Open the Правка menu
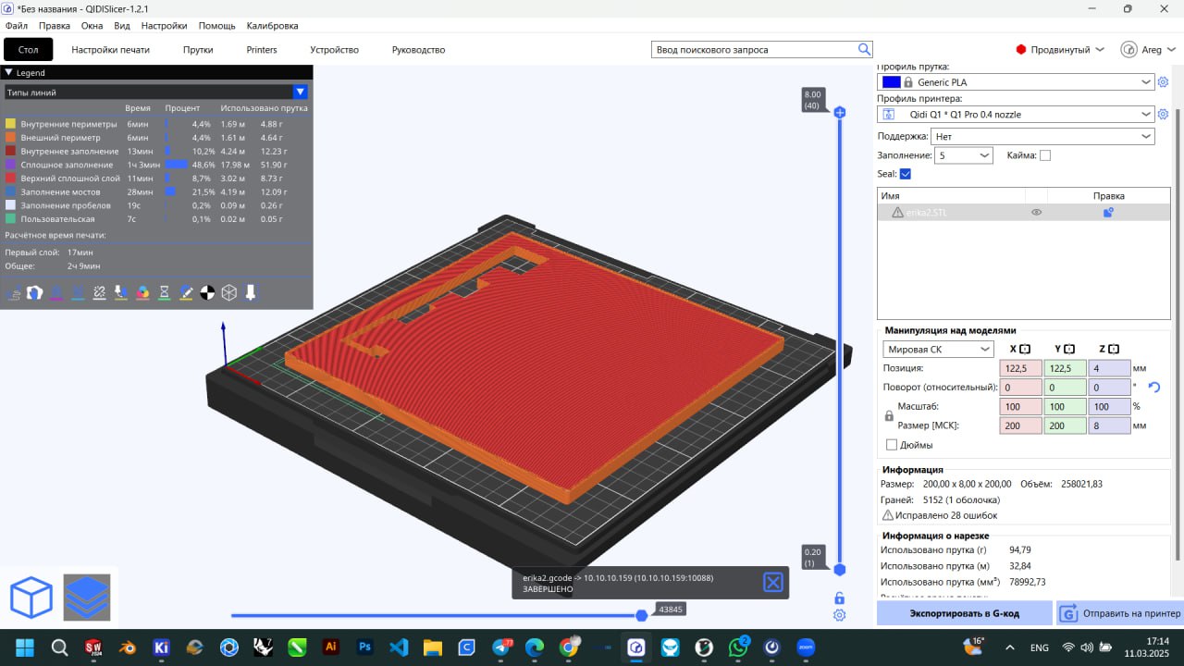The width and height of the screenshot is (1184, 666). coord(55,26)
